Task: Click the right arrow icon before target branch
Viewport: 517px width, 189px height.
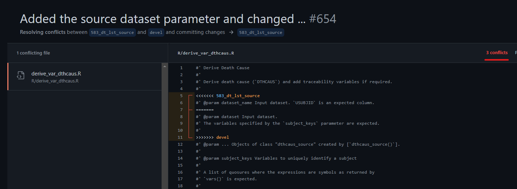Action: pyautogui.click(x=231, y=32)
